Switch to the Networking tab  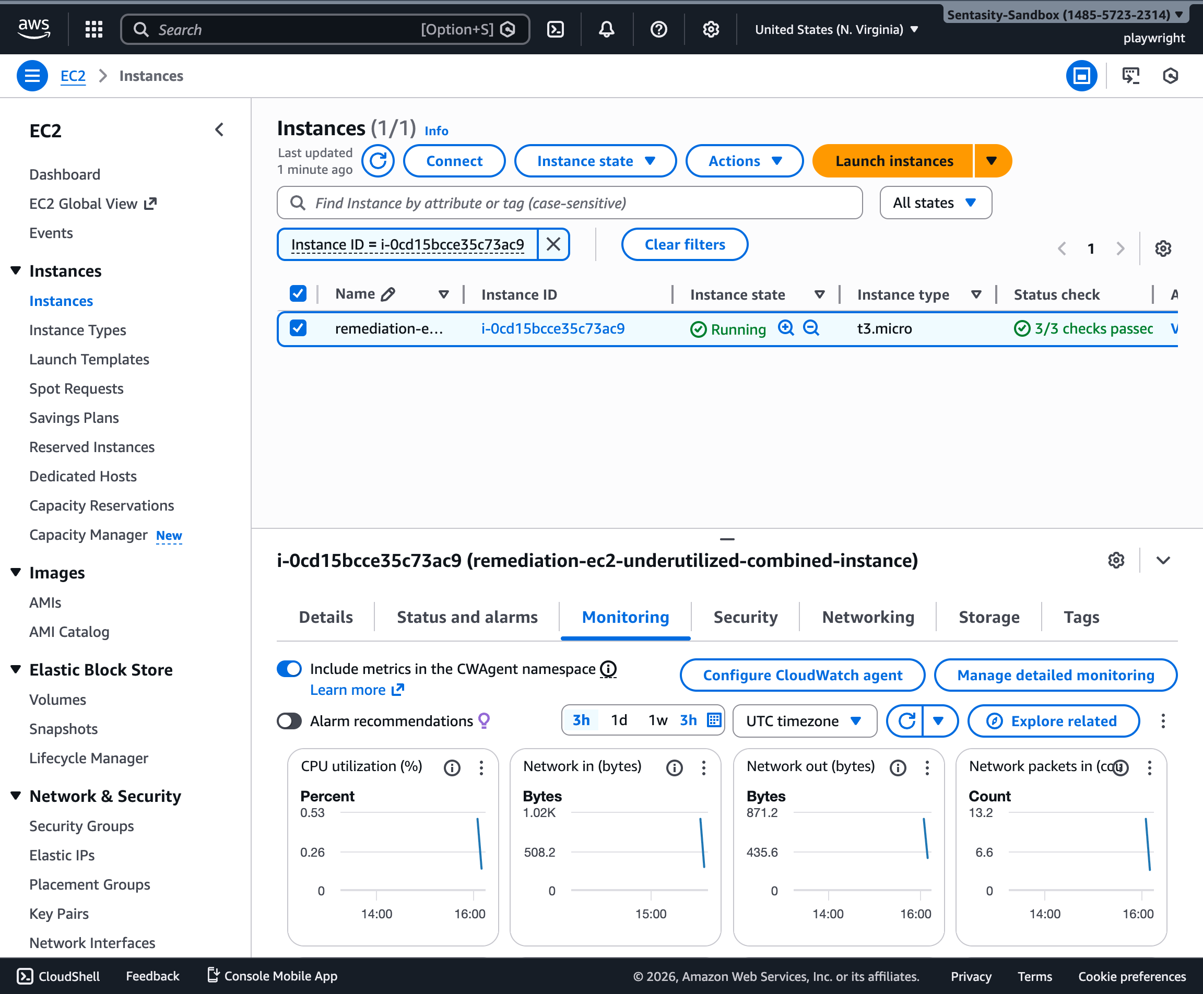[867, 617]
